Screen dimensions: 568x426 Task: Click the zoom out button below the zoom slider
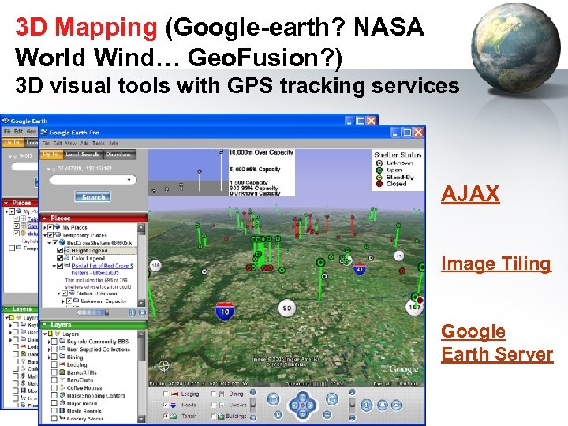click(x=253, y=417)
